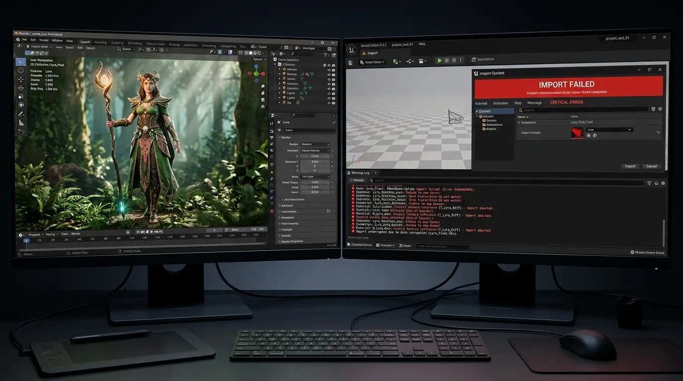Screen dimensions: 683x381
Task: Open View menu in Blender viewport header
Action: point(59,48)
